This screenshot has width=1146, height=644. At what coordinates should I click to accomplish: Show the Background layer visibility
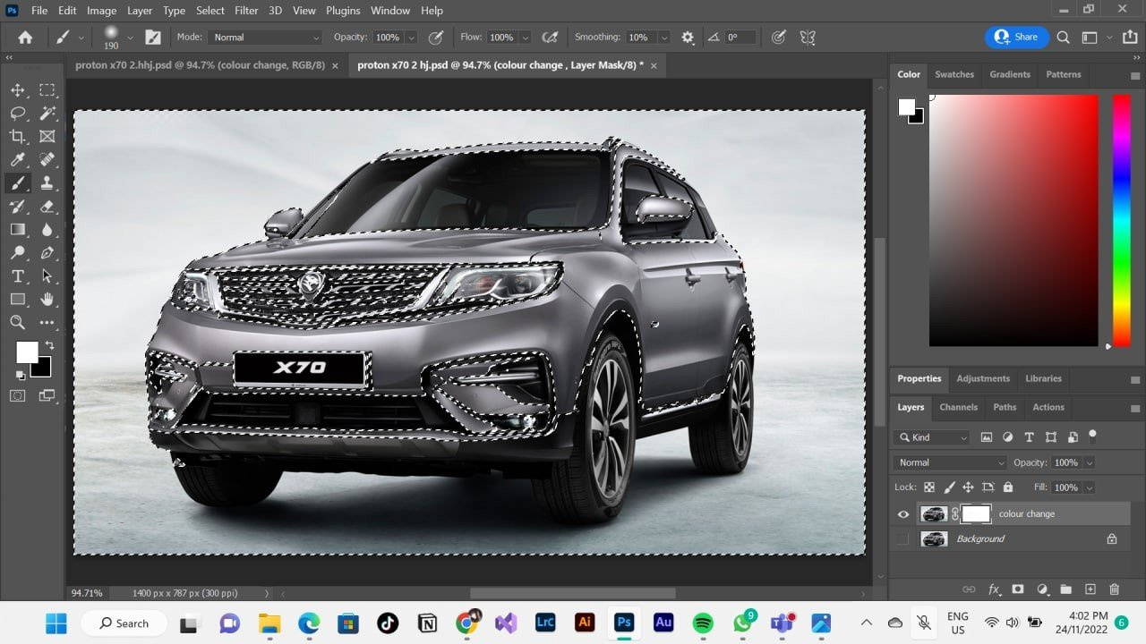click(902, 539)
